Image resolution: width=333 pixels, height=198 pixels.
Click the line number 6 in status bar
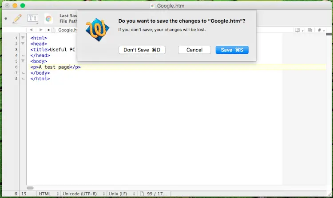pos(16,194)
